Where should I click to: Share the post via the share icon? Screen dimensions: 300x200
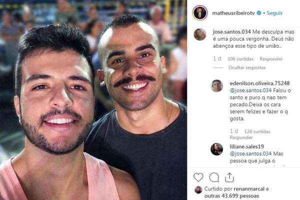coord(229,177)
